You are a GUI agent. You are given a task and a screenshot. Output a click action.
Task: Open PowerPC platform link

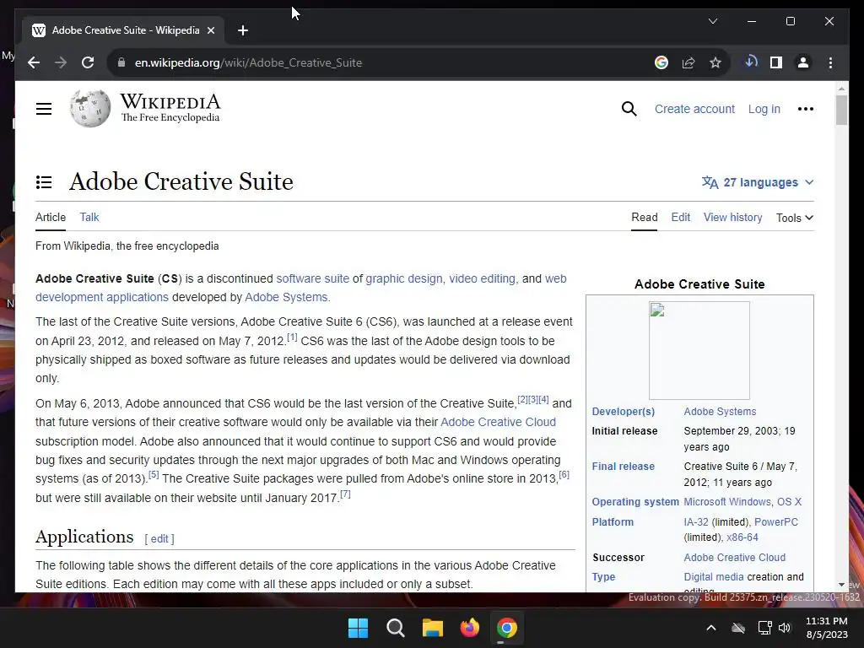click(x=776, y=521)
